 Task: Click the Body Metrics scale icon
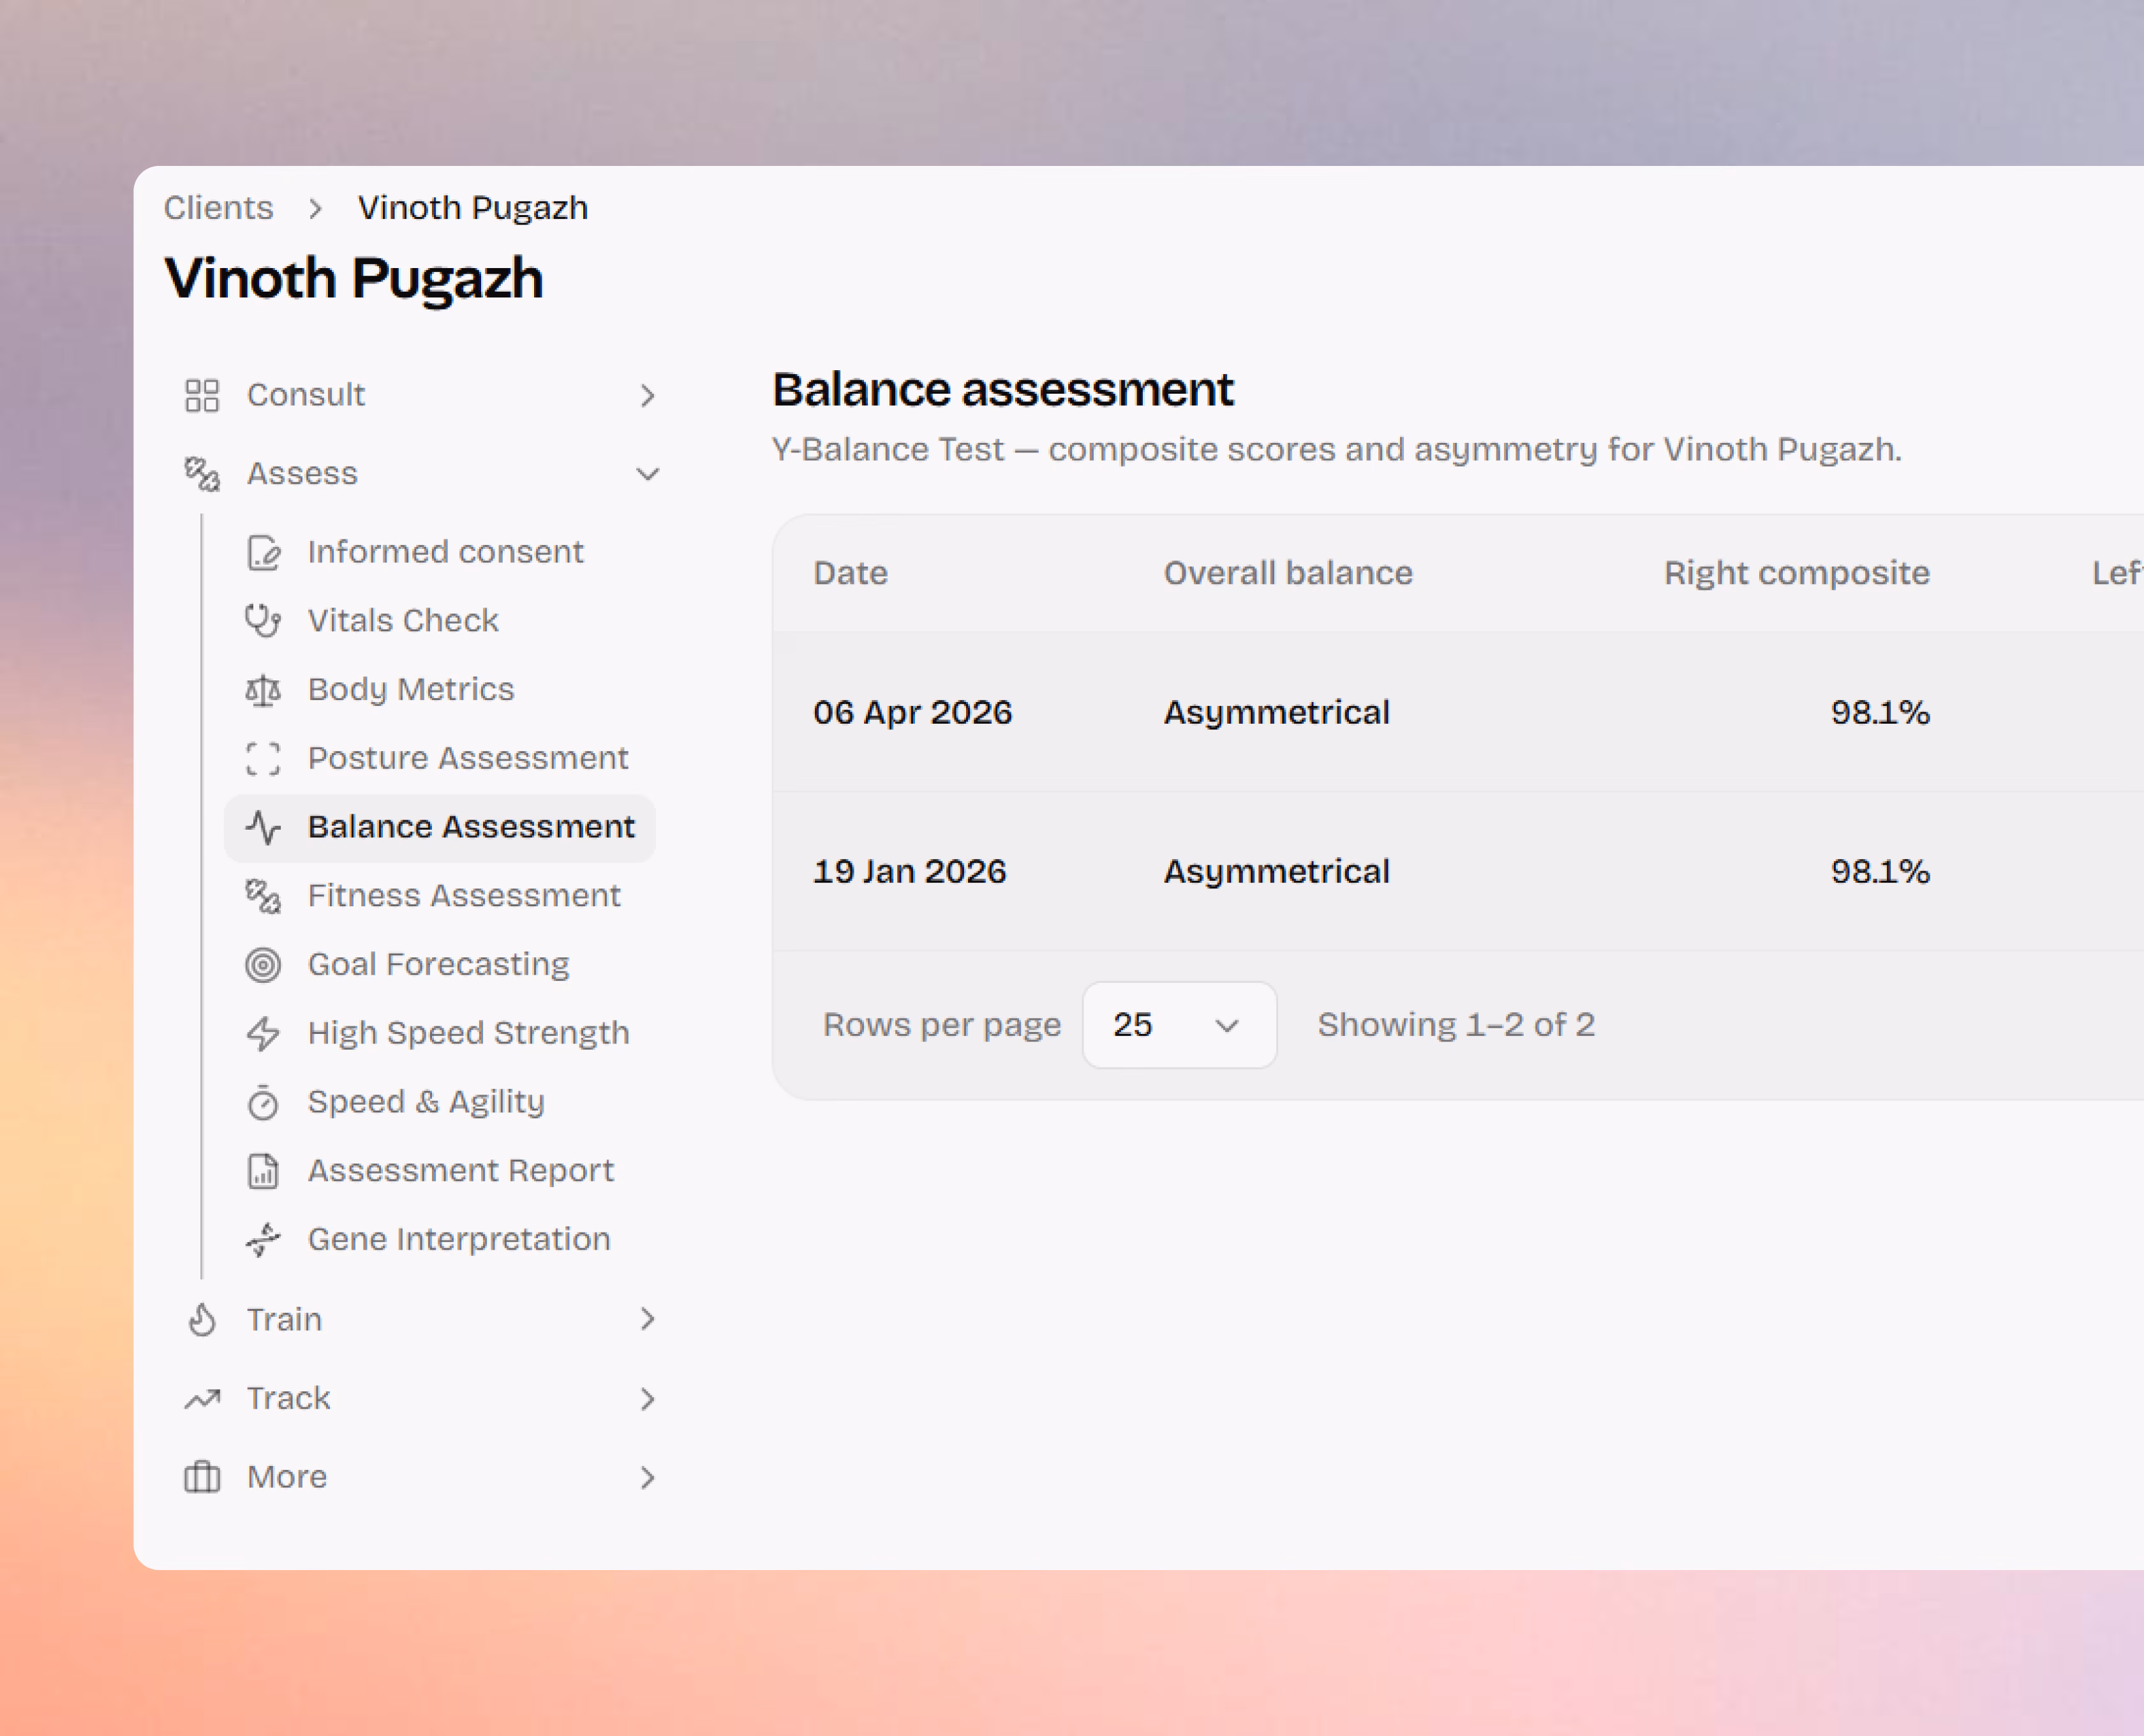(x=263, y=690)
